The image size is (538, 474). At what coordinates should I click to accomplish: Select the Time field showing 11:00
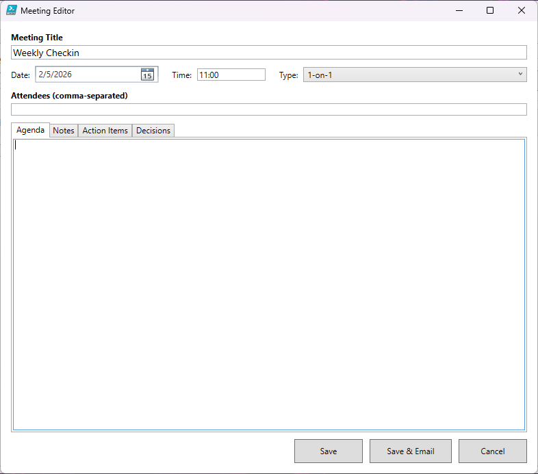coord(231,75)
